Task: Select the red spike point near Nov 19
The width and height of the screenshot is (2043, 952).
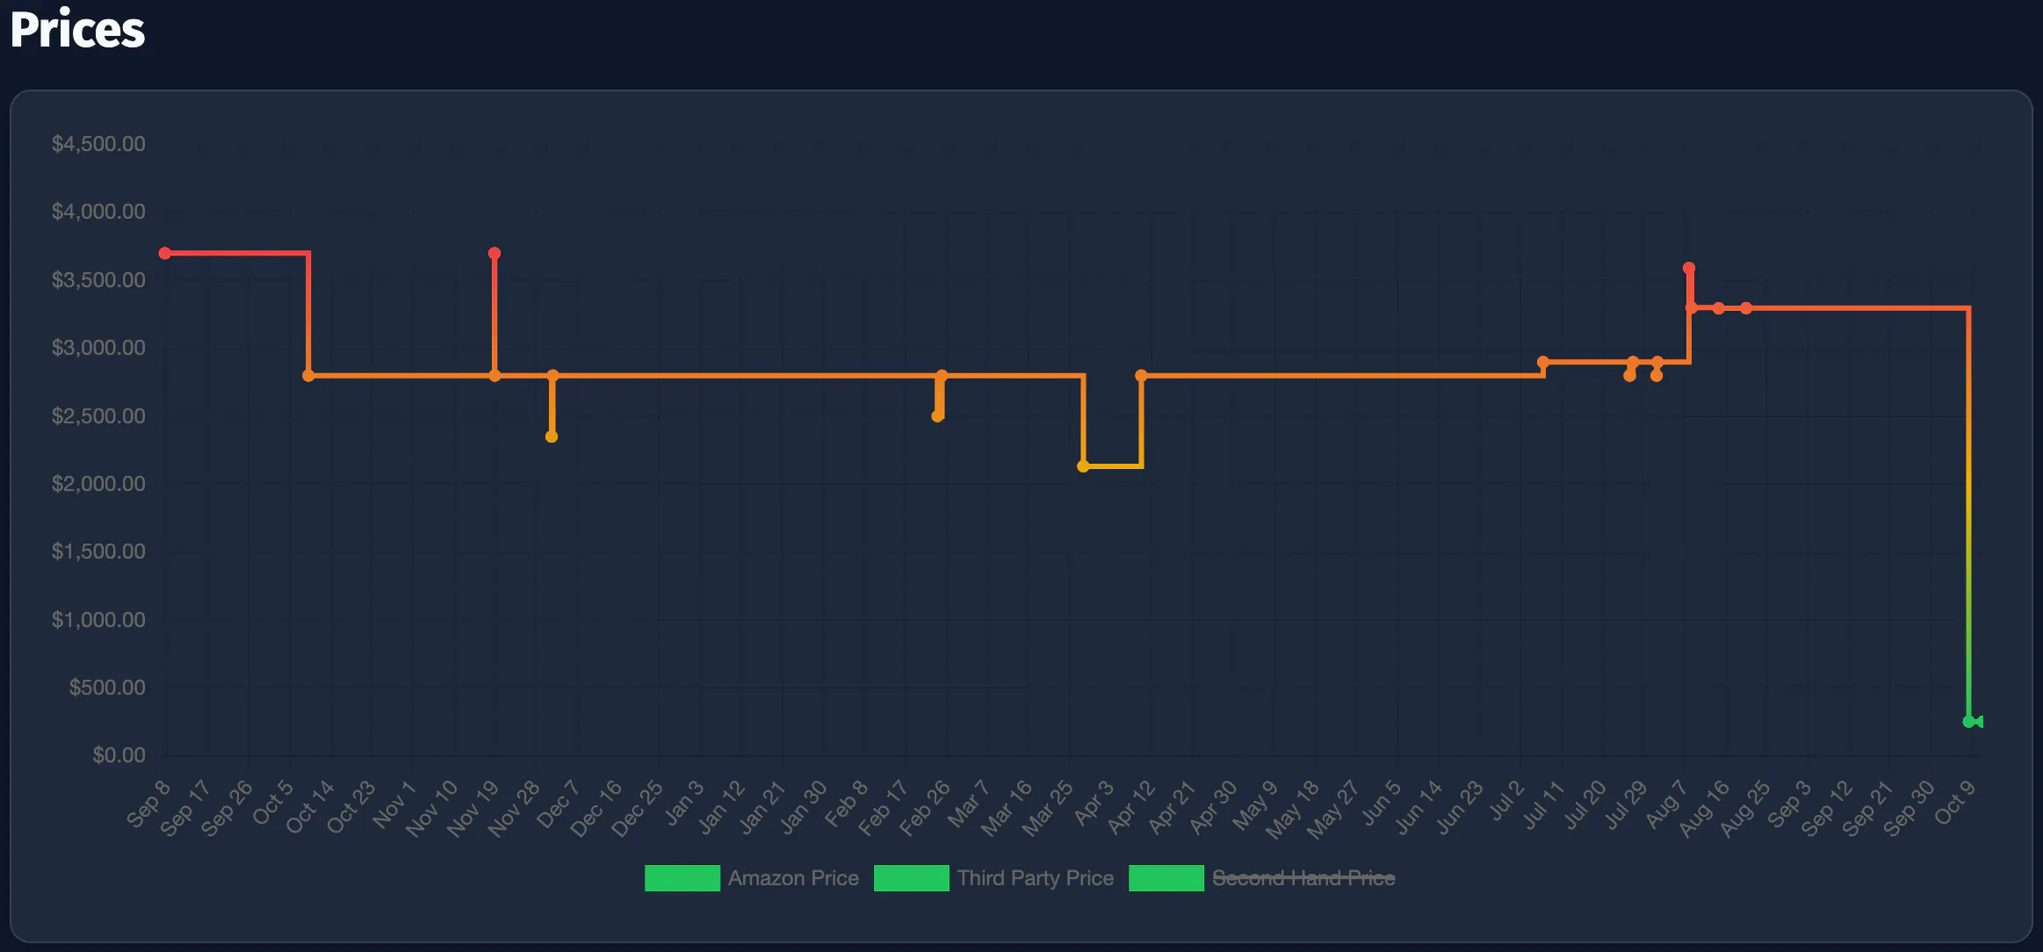Action: click(495, 253)
